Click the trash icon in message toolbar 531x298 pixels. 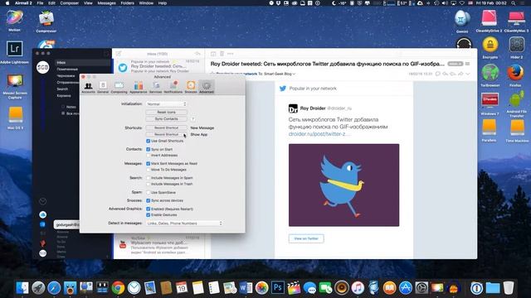222,53
